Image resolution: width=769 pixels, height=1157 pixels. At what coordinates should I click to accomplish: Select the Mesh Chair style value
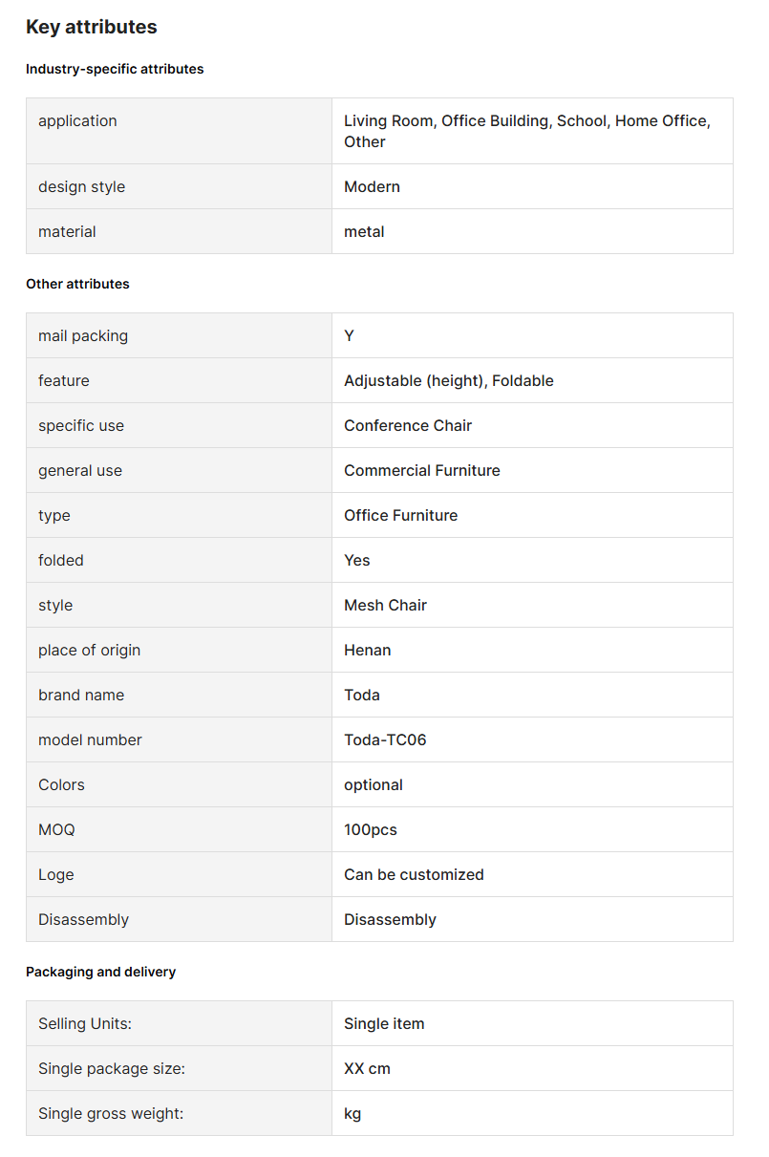[385, 605]
